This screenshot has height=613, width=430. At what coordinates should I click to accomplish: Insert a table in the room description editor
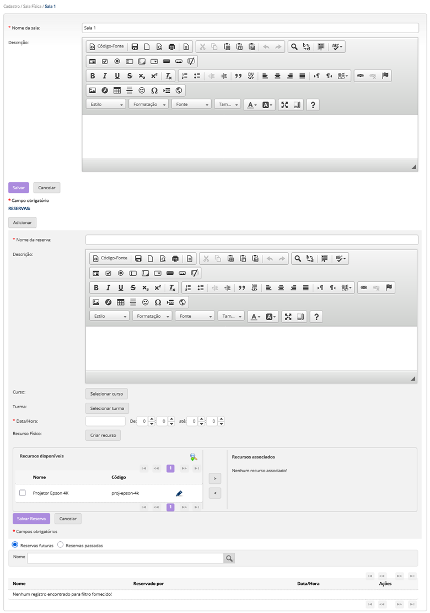point(117,90)
